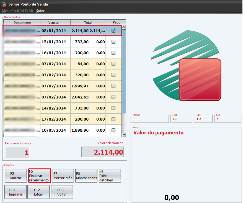Open the Menu fiscal (ALT+M) menu
Screen dimensions: 243x203
pos(17,11)
